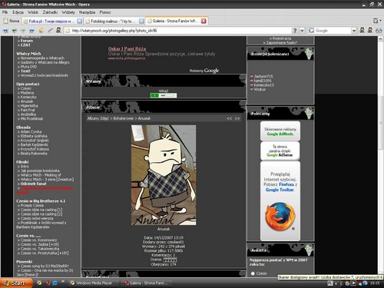The width and height of the screenshot is (384, 288).
Task: Open Jackson715 user link
Action: pyautogui.click(x=263, y=76)
